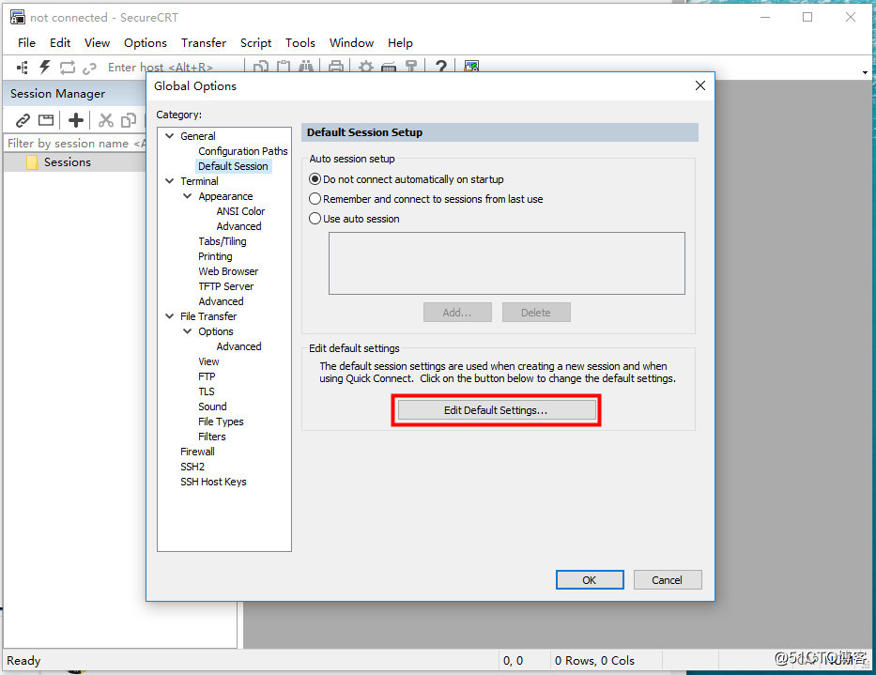Open Session Options via gear icon
Viewport: 876px width, 675px height.
(x=366, y=67)
